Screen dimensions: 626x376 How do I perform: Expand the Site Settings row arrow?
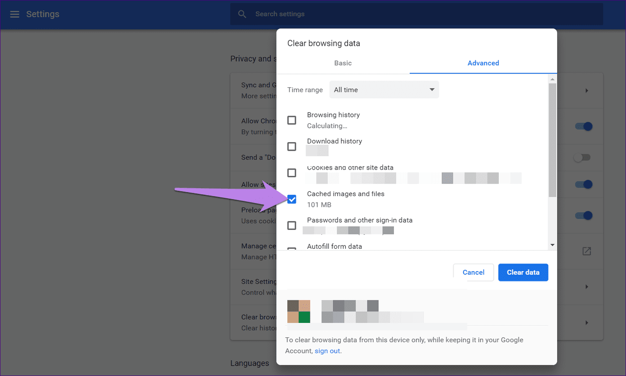(586, 286)
